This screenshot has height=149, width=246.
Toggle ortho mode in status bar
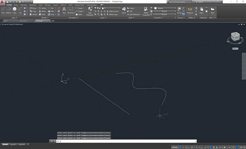(188, 147)
